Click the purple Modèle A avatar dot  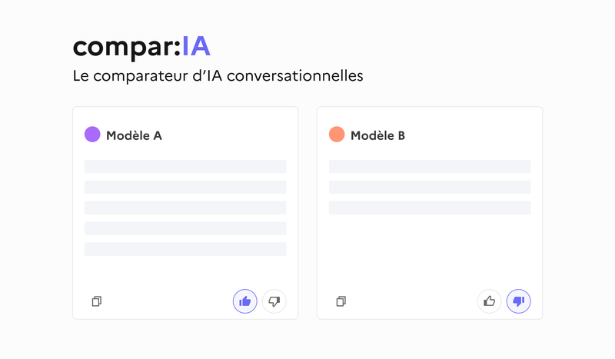tap(92, 135)
